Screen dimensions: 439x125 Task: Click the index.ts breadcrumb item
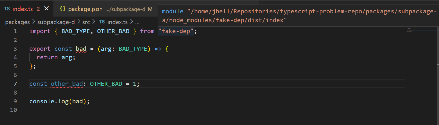coord(117,22)
